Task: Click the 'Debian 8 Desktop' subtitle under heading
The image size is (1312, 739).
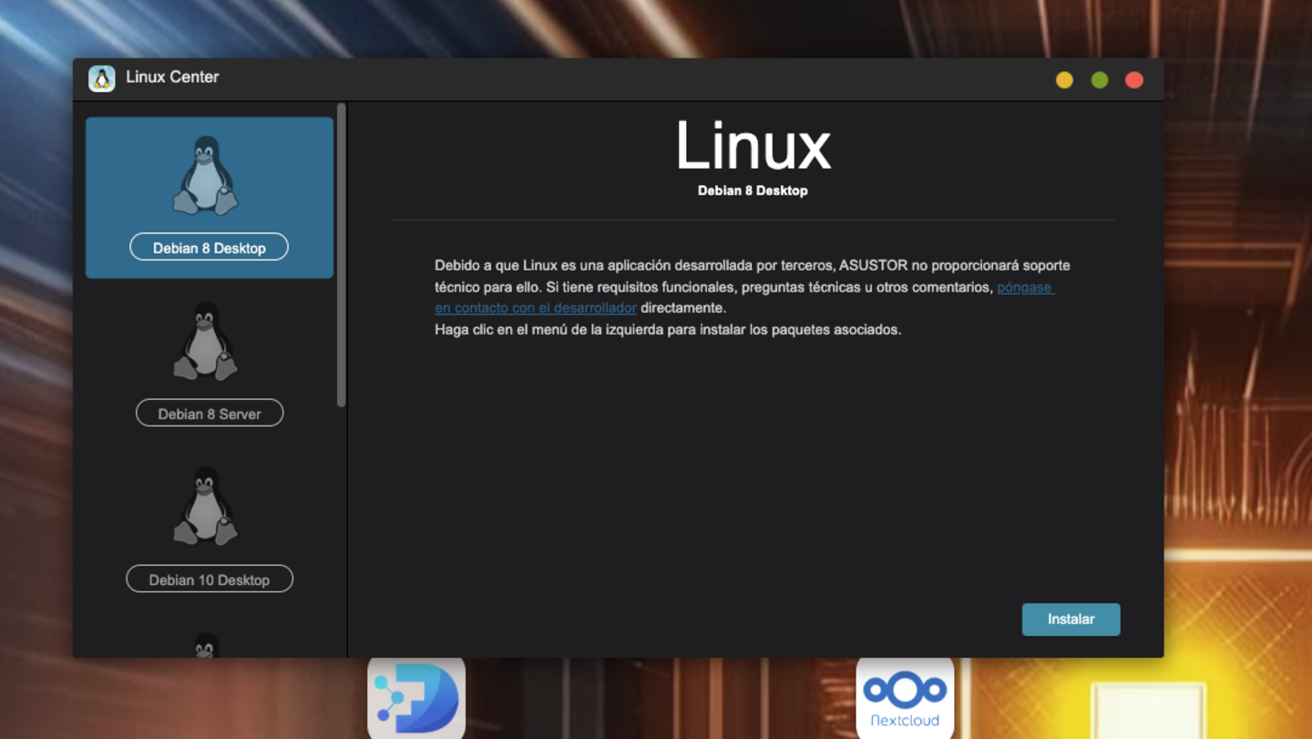Action: tap(753, 190)
